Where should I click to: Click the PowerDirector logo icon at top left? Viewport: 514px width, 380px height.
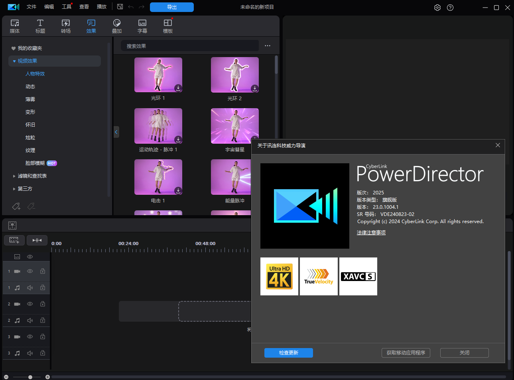tap(14, 7)
